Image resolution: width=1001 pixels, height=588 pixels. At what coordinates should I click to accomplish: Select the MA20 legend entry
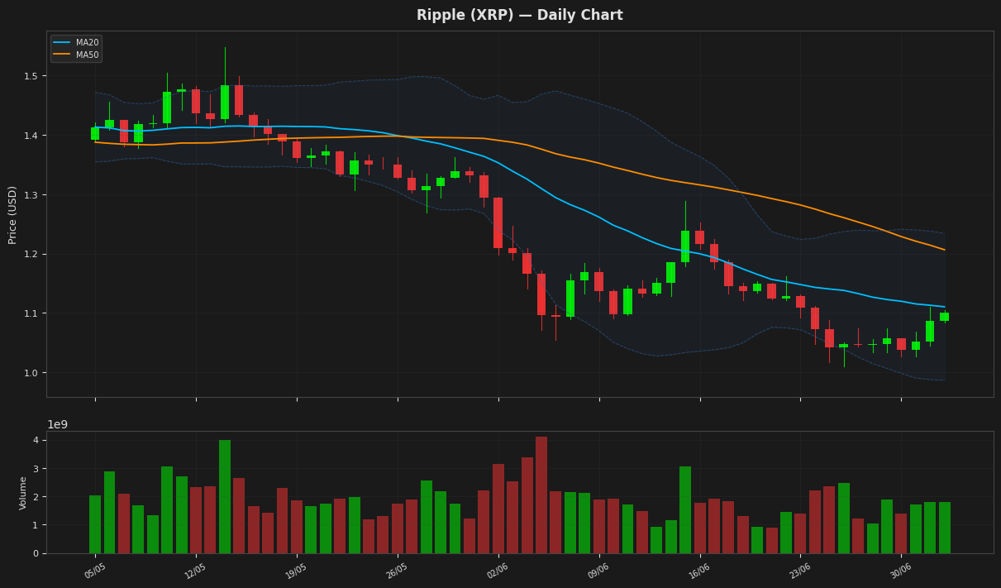pos(75,43)
